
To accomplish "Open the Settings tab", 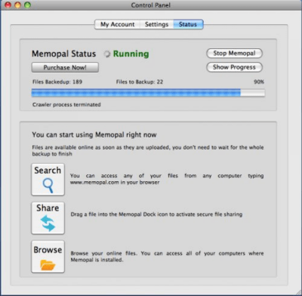I will (156, 24).
